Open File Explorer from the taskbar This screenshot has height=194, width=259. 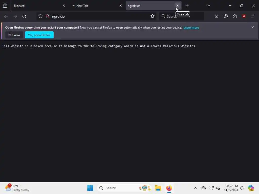click(158, 188)
